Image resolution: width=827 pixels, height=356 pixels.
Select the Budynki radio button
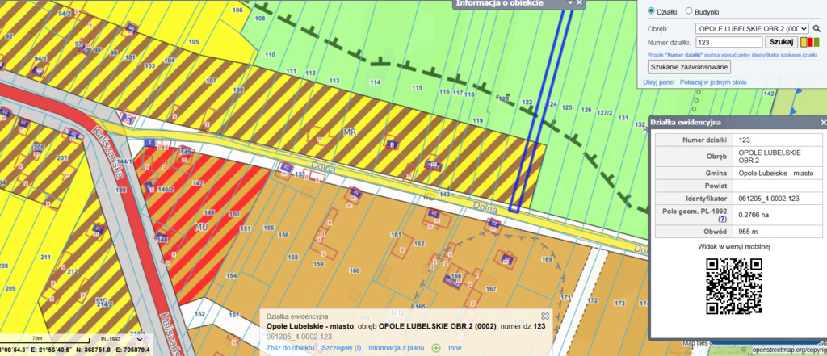coord(688,12)
